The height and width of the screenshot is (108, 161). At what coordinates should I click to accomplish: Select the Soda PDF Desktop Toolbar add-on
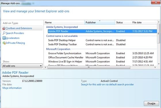(62, 44)
